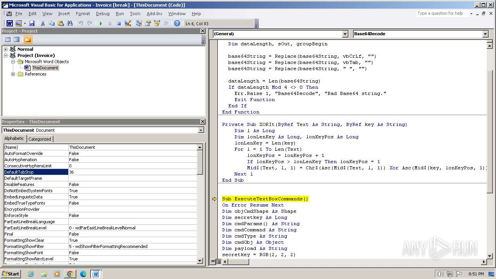Screen dimensions: 496x279
Task: Click the Redo arrow icon
Action: tap(90, 24)
